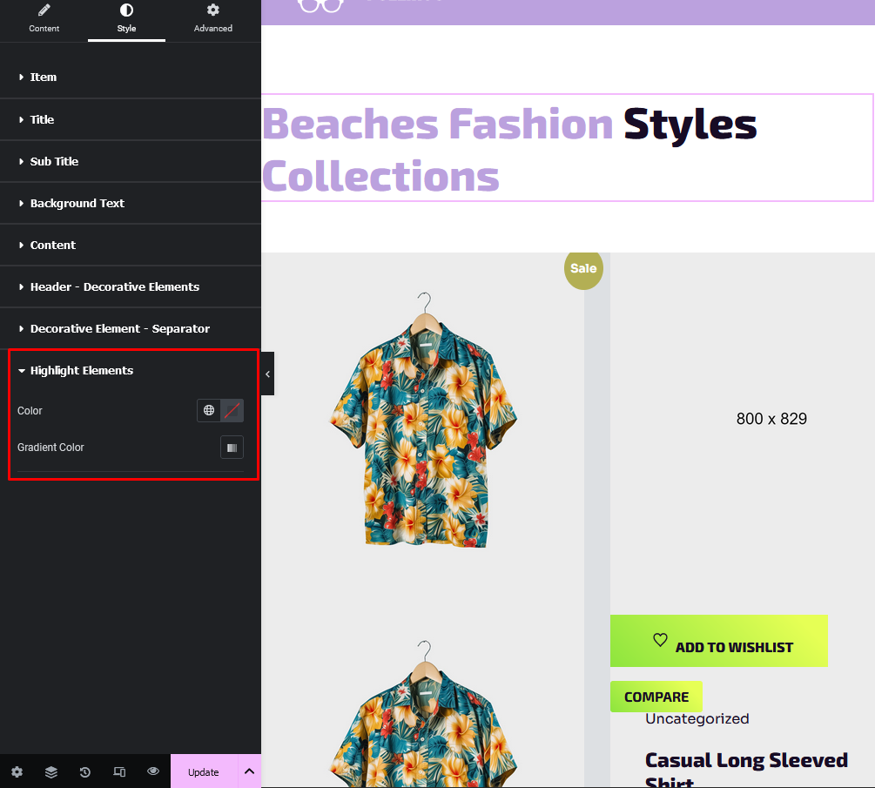The height and width of the screenshot is (788, 875).
Task: Collapse the Highlight Elements section
Action: coord(131,371)
